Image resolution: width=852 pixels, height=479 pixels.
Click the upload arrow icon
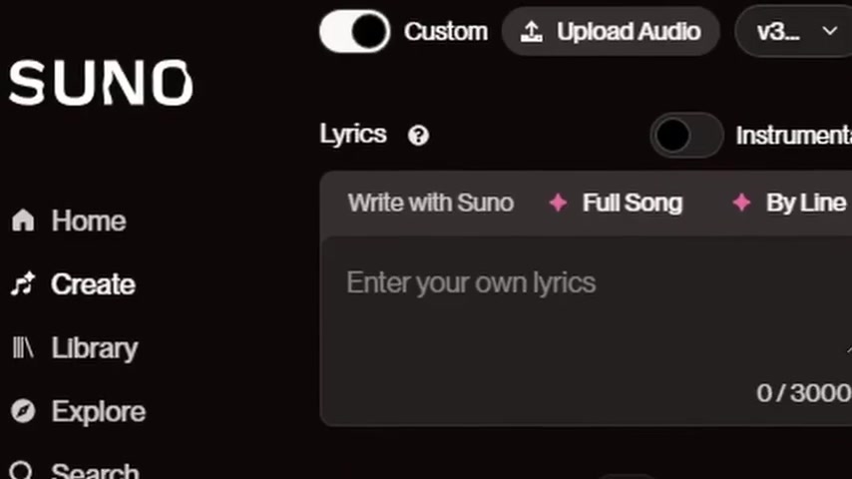tap(532, 32)
